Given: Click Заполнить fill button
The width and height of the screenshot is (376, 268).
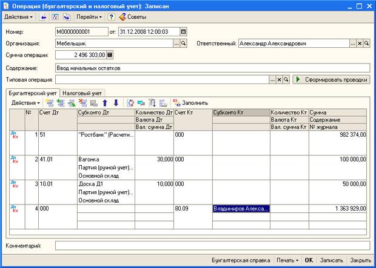Looking at the screenshot, I should (190, 103).
